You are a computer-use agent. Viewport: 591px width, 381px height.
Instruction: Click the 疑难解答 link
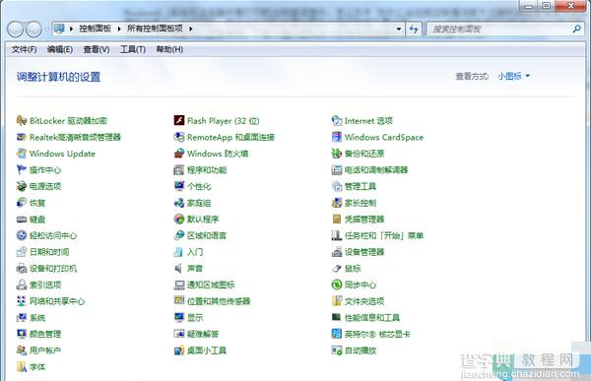[203, 334]
